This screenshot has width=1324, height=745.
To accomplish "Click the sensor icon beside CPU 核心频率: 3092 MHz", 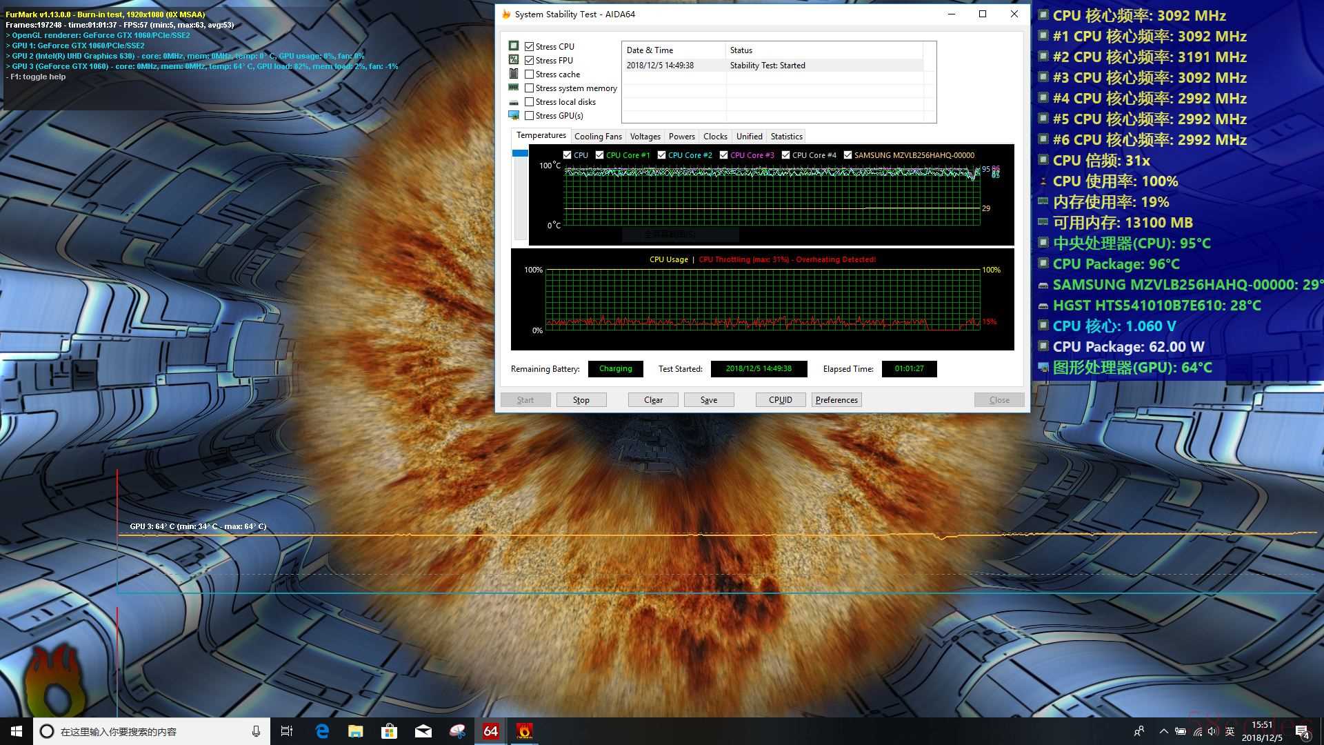I will coord(1043,15).
